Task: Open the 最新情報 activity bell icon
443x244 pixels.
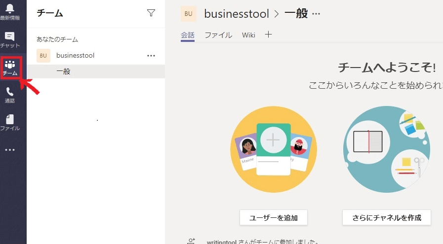Action: (x=10, y=11)
